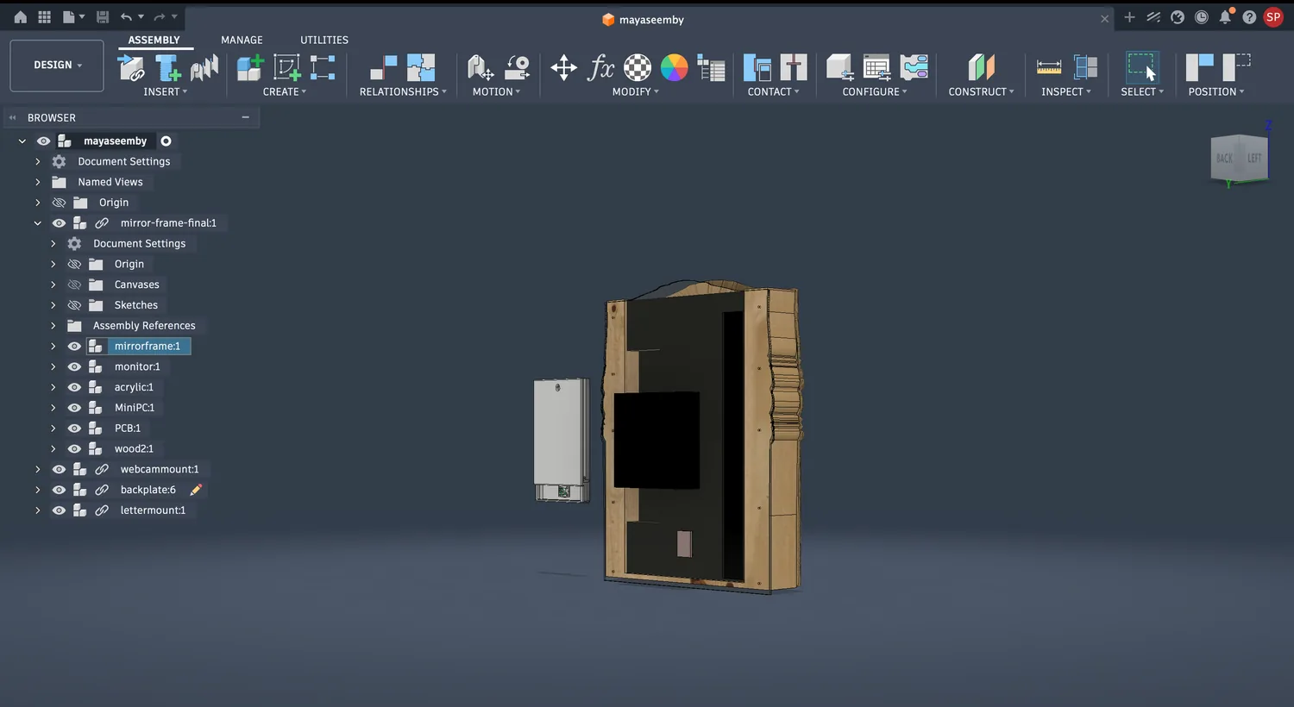Click the Motion Study icon
This screenshot has width=1294, height=707.
click(x=517, y=67)
